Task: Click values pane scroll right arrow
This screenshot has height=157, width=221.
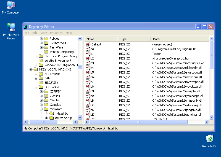Action: 207,122
